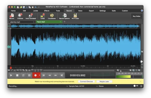Open the Export tab
151x98 pixels.
click(91, 11)
